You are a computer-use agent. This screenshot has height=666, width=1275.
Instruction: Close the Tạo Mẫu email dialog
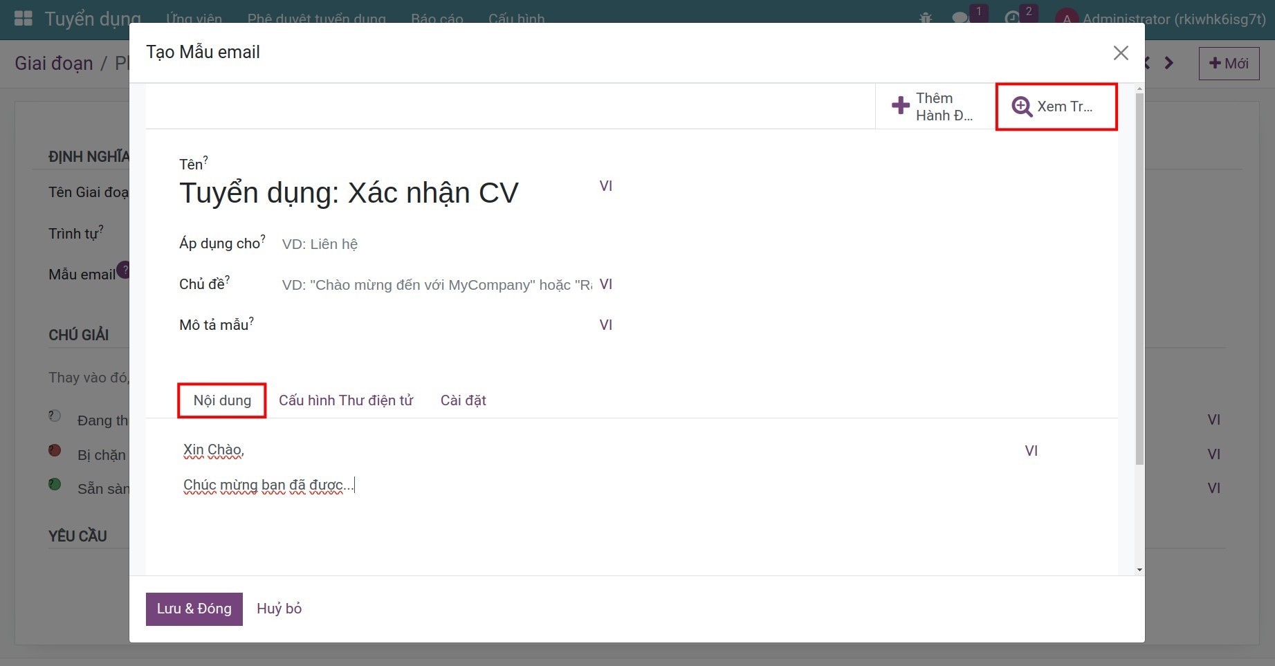pos(1121,53)
